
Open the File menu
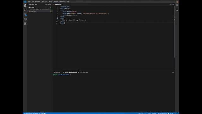coord(29,2)
